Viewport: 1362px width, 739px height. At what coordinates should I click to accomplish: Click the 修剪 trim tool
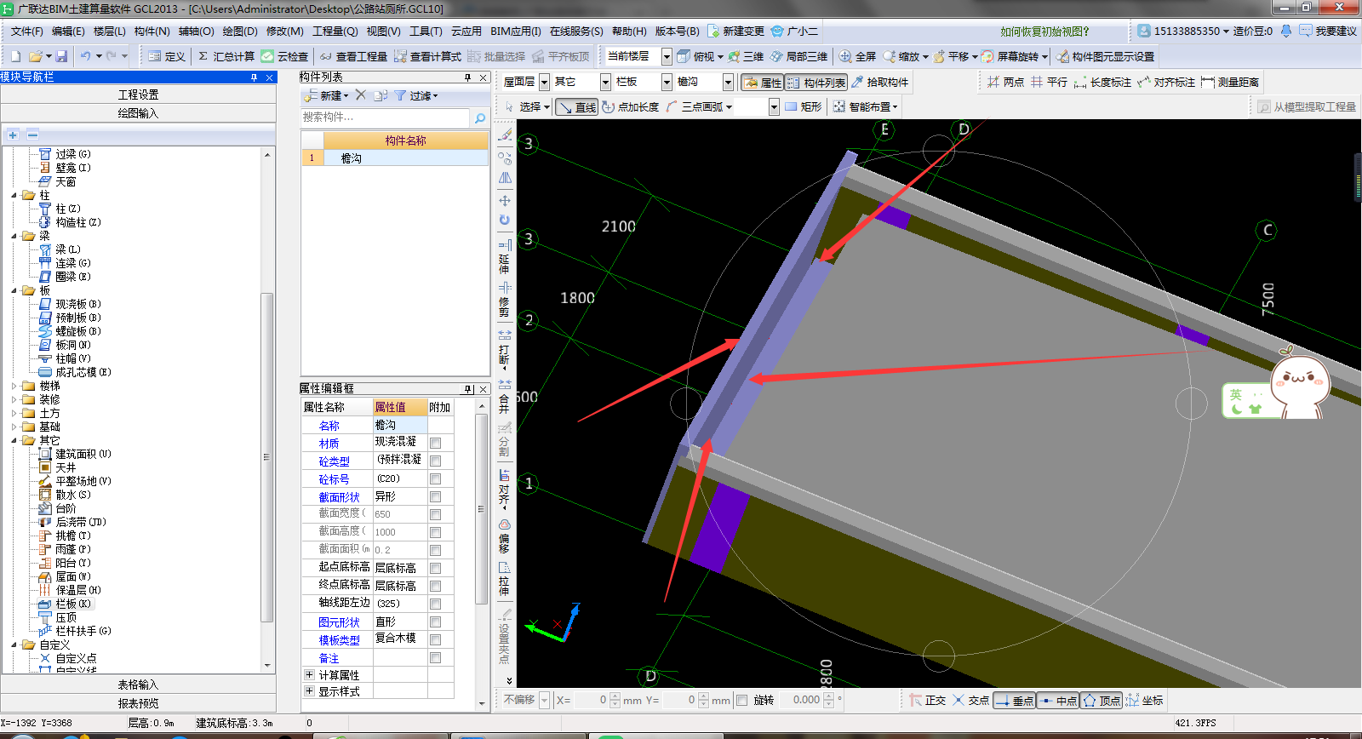click(505, 298)
